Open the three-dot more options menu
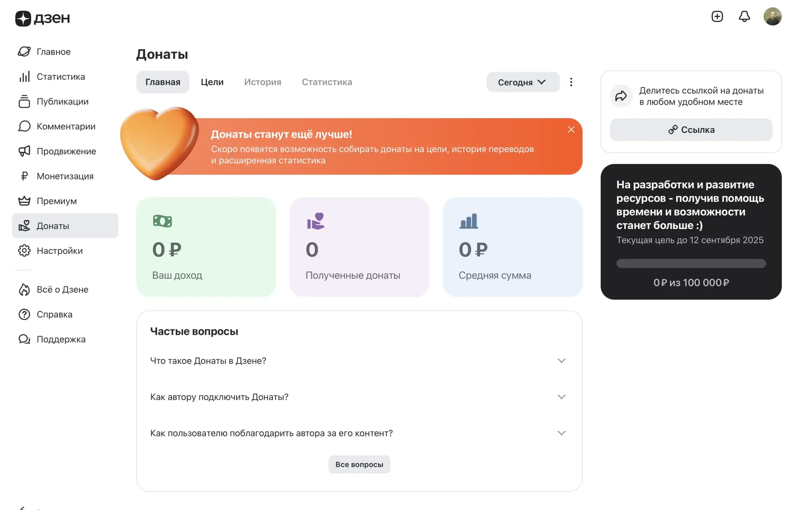Screen dimensions: 796x510 (x=571, y=82)
